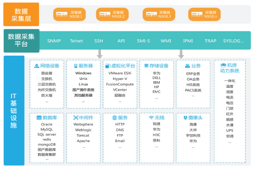This screenshot has height=170, width=255.
Task: Click 路由器 in network devices
Action: tap(47, 73)
